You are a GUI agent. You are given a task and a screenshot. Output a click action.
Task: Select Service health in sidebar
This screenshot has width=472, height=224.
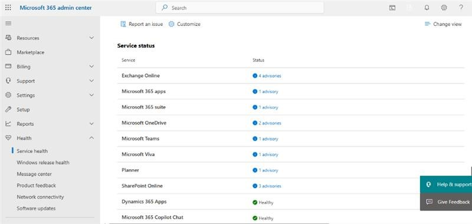click(32, 151)
